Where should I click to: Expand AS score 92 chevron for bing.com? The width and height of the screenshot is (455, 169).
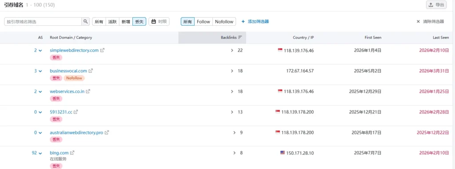[40, 153]
